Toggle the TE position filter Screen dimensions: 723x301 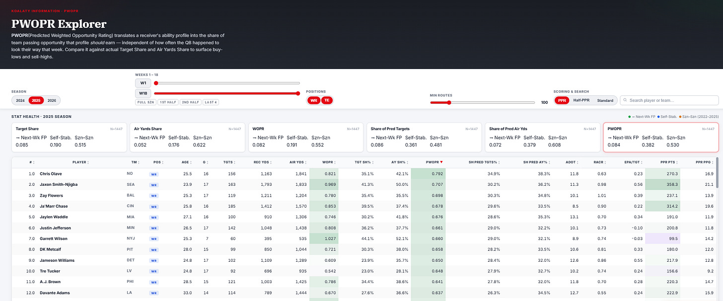click(326, 100)
